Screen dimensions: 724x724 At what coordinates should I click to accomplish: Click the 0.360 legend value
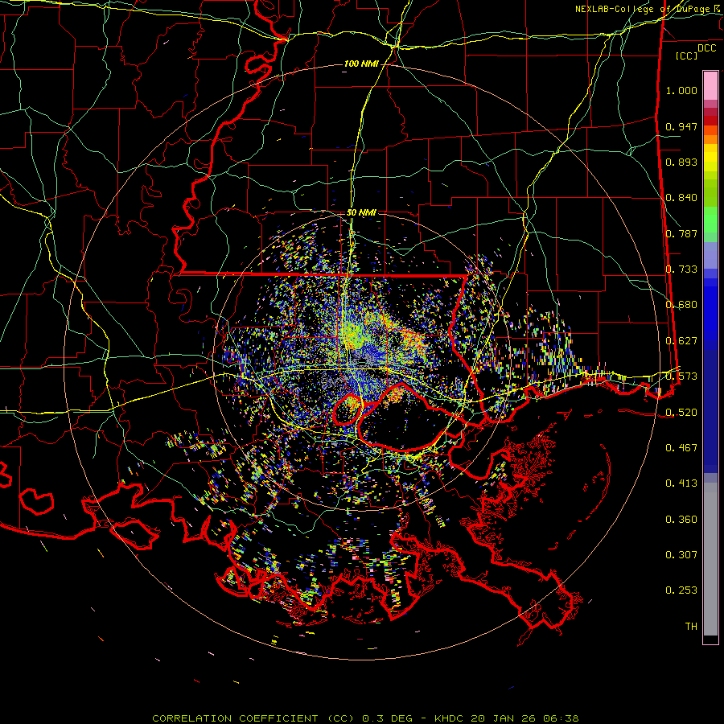pos(681,520)
